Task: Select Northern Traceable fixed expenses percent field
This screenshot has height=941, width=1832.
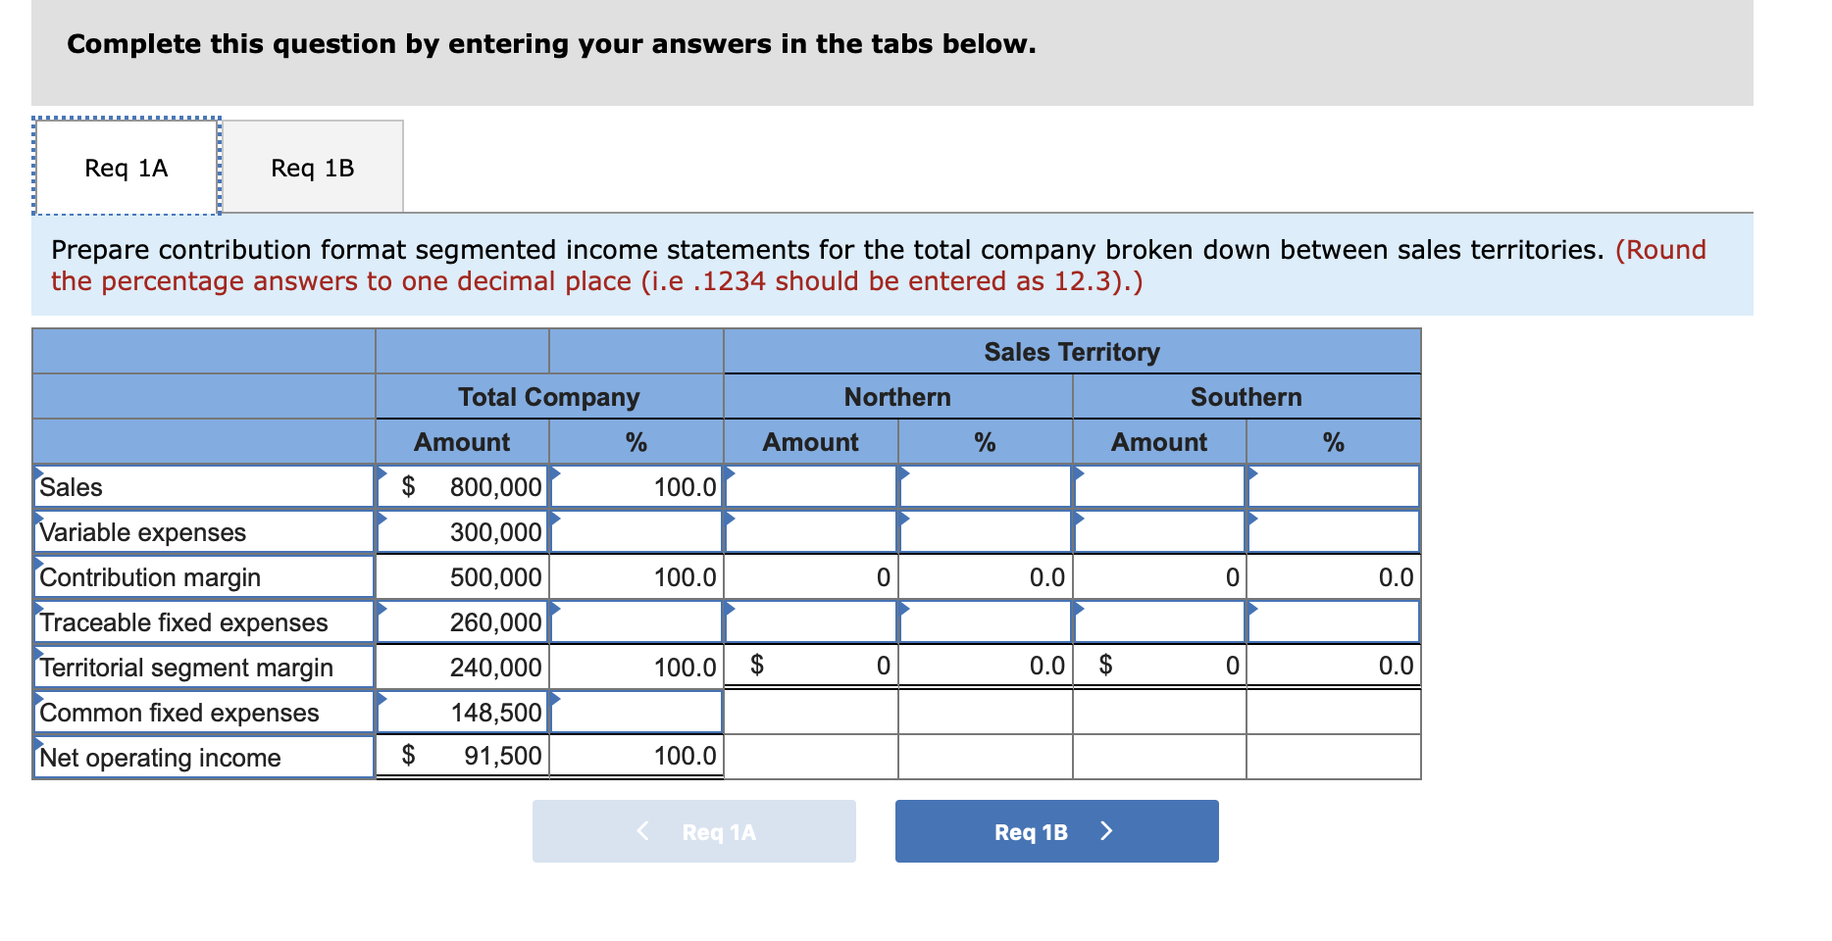Action: [986, 621]
